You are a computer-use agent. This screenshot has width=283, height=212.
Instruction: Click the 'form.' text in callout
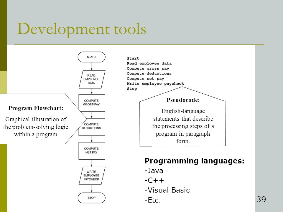pos(183,141)
